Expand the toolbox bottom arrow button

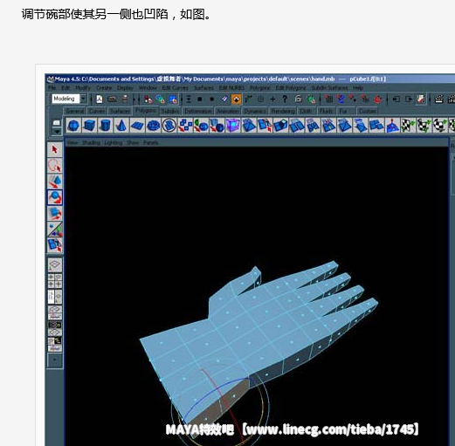pos(55,360)
